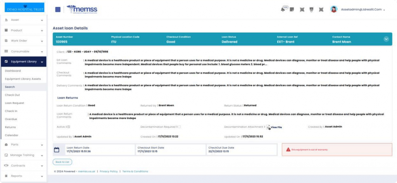Click the EXT- Brent loan reference

point(286,42)
